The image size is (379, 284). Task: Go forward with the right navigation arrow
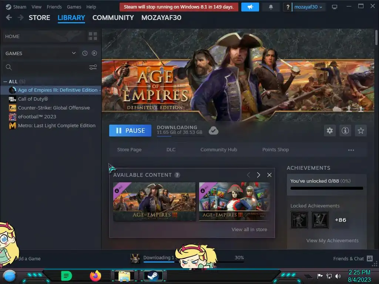pos(21,17)
